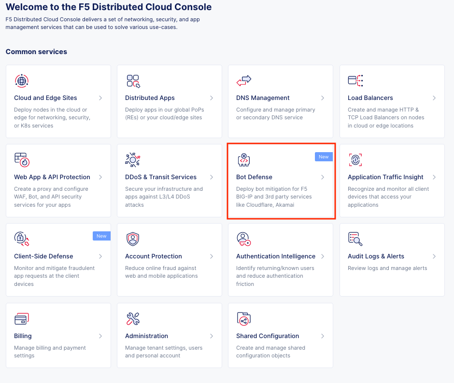
Task: Open the Administration title link
Action: (x=146, y=336)
